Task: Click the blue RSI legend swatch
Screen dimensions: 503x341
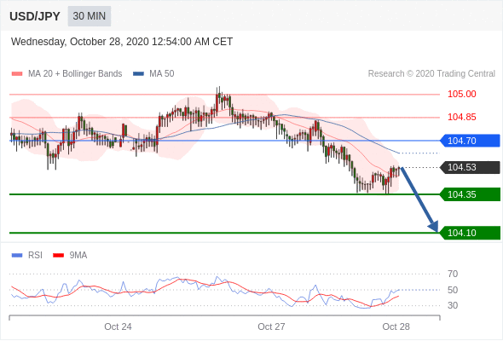Action: click(17, 256)
